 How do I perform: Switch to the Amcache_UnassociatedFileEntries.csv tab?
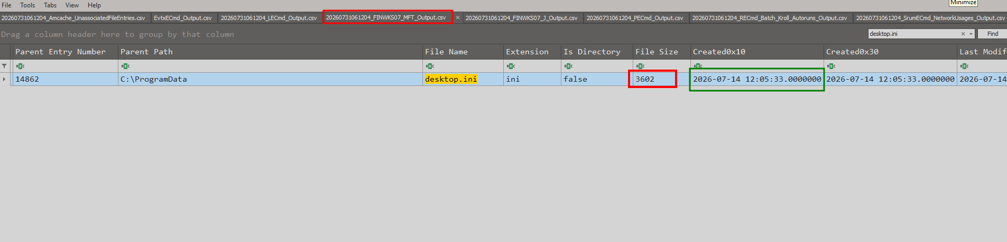coord(73,18)
